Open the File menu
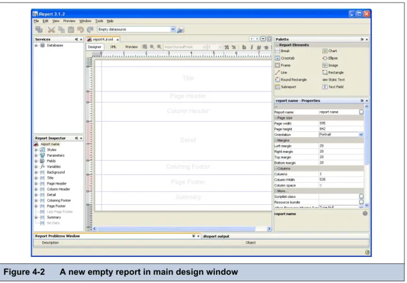Viewport: 407px width, 283px height. tap(36, 21)
